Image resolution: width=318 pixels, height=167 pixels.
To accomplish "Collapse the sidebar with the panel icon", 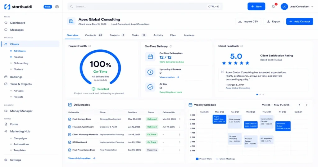I will [x=57, y=7].
